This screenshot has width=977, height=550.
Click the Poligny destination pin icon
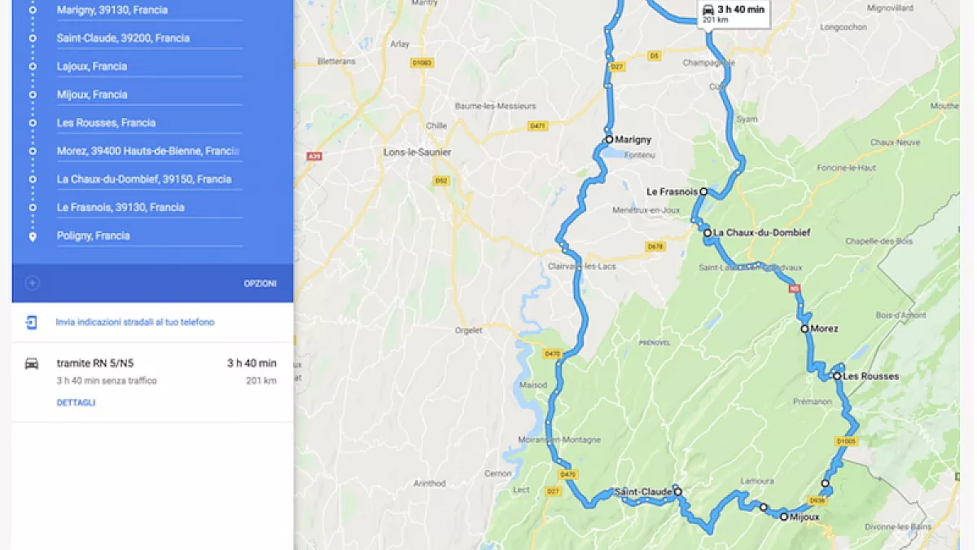[x=33, y=236]
